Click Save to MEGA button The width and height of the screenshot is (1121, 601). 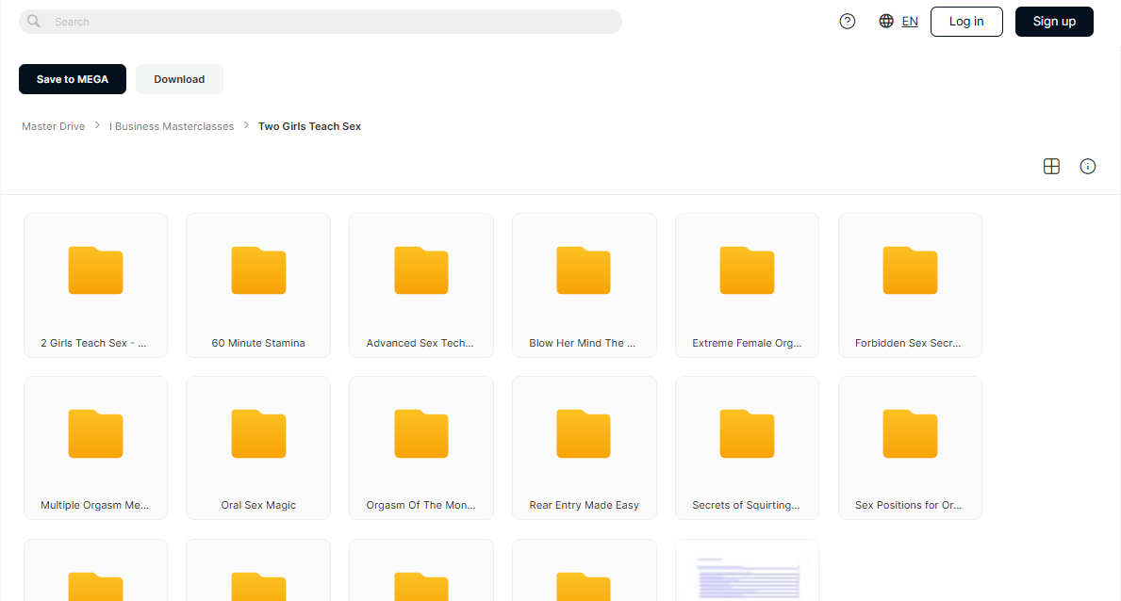[x=73, y=79]
